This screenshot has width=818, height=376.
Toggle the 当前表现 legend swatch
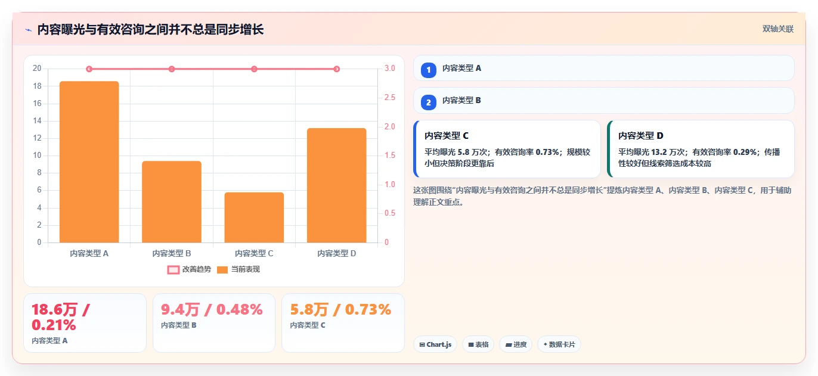(x=222, y=270)
